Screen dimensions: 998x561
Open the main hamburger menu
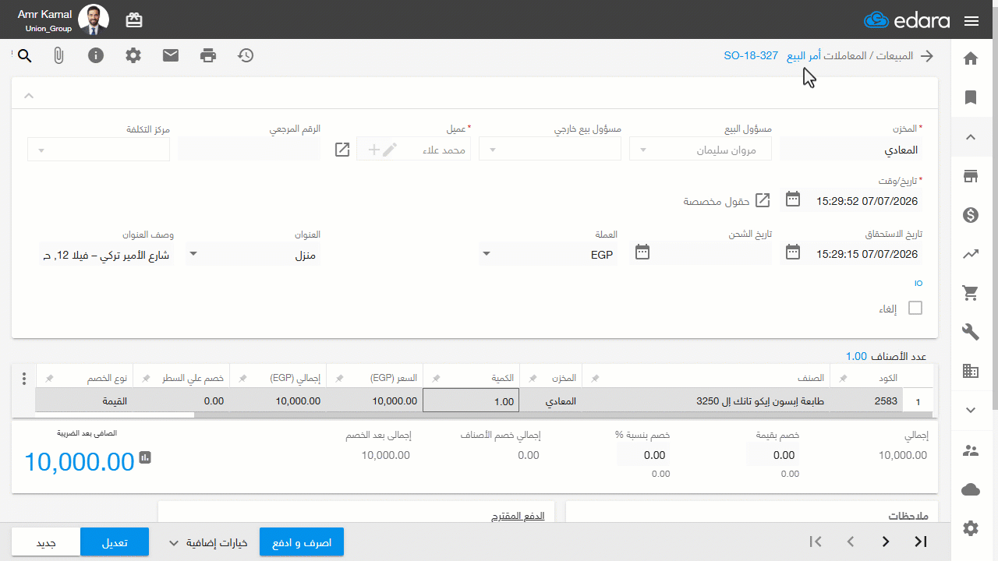tap(971, 21)
